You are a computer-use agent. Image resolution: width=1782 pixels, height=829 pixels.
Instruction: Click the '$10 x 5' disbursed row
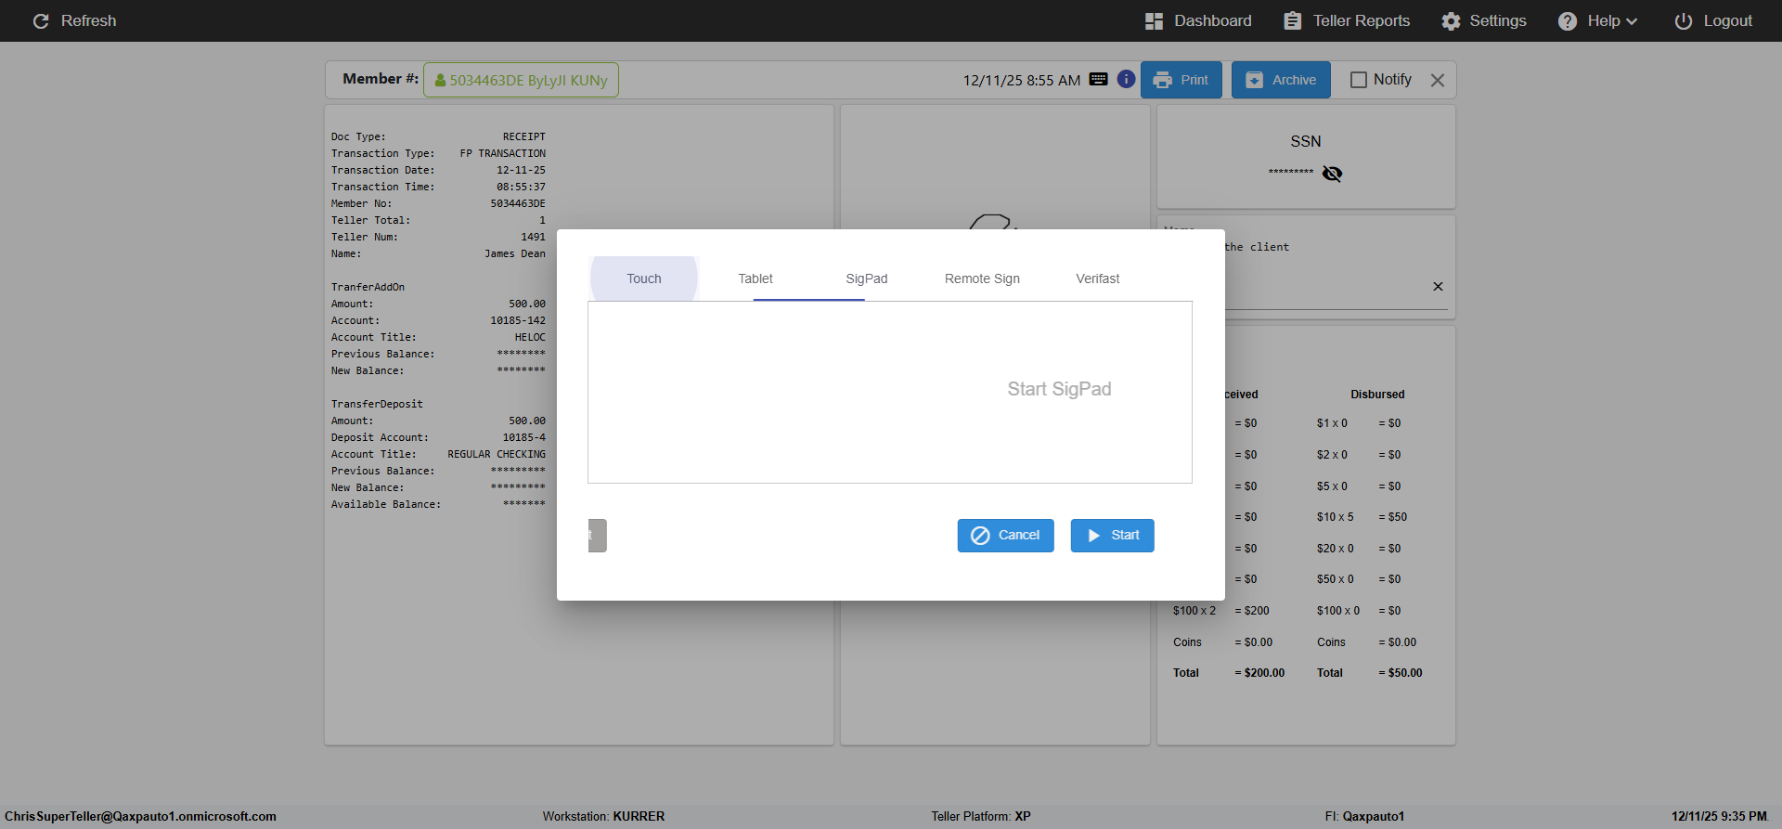tap(1362, 517)
